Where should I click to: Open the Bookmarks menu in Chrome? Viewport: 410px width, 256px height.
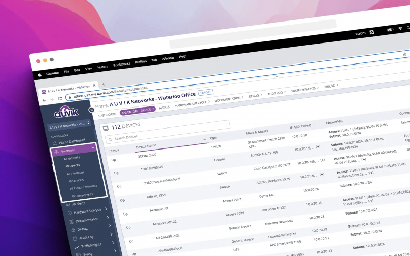121,65
